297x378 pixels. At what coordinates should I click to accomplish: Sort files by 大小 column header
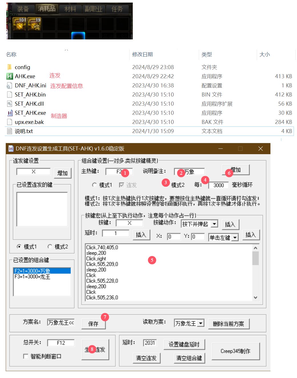coord(264,55)
